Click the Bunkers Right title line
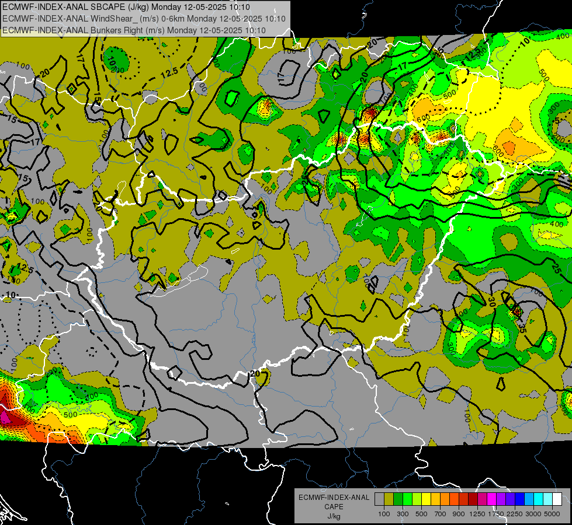The image size is (572, 525). (x=134, y=30)
